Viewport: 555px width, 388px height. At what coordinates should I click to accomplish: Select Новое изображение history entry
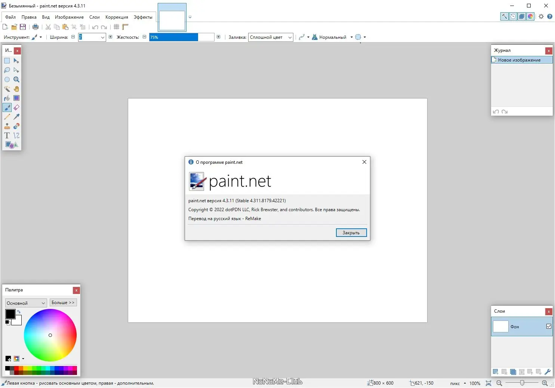pos(522,60)
